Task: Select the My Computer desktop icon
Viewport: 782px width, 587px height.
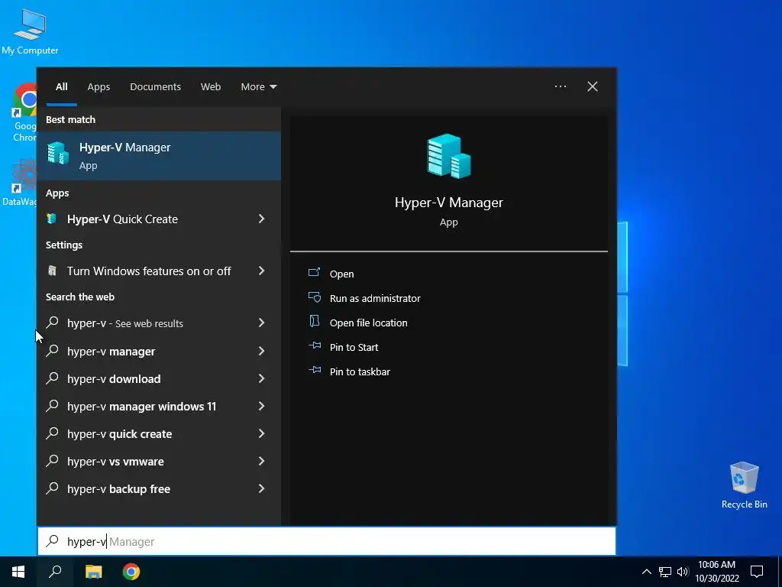Action: [x=30, y=31]
